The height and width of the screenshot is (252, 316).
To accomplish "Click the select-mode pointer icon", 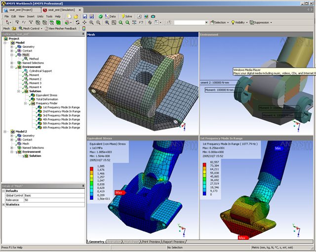I will coord(8,23).
